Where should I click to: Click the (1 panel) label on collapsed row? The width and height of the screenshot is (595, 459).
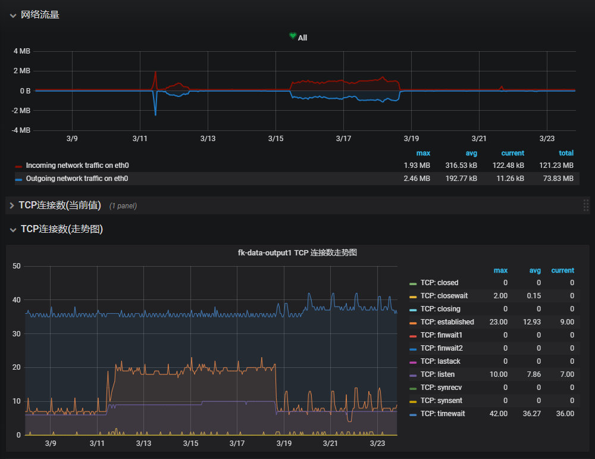click(123, 206)
